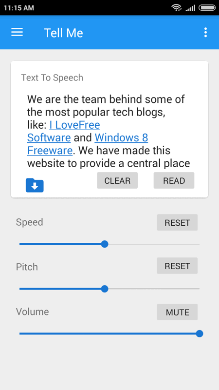This screenshot has width=219, height=390.
Task: Tap the cellular signal bars icon
Action: tap(190, 8)
